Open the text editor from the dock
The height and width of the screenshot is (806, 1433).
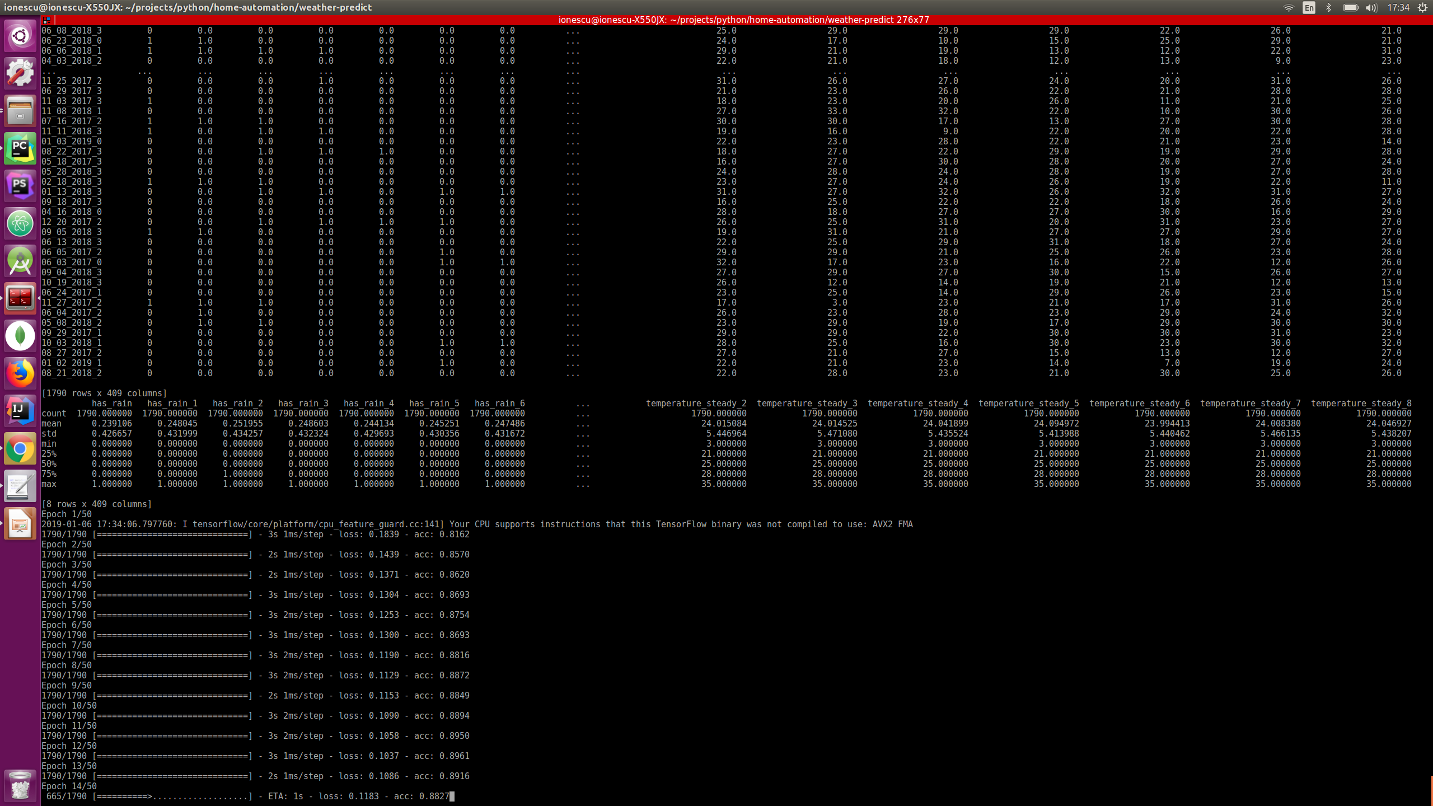coord(20,485)
